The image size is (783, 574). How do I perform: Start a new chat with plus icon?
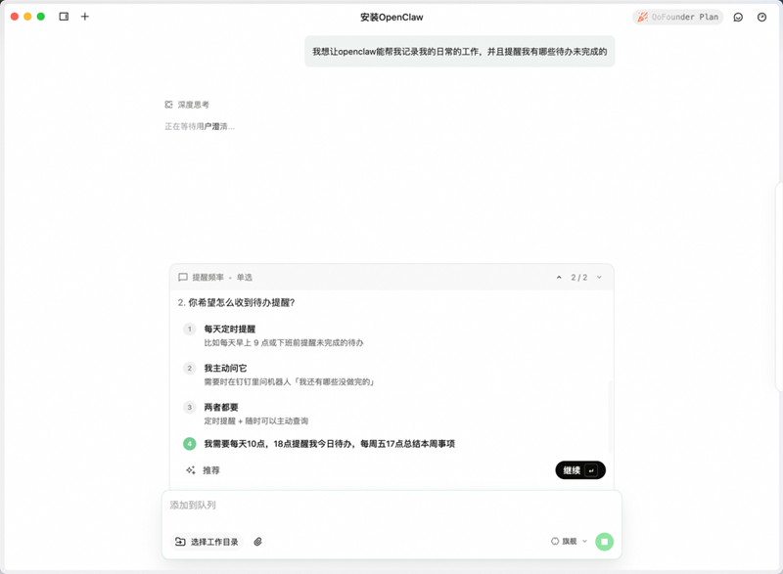(x=85, y=17)
